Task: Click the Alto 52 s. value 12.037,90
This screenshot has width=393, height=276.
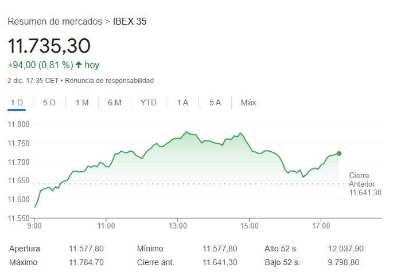Action: [345, 249]
